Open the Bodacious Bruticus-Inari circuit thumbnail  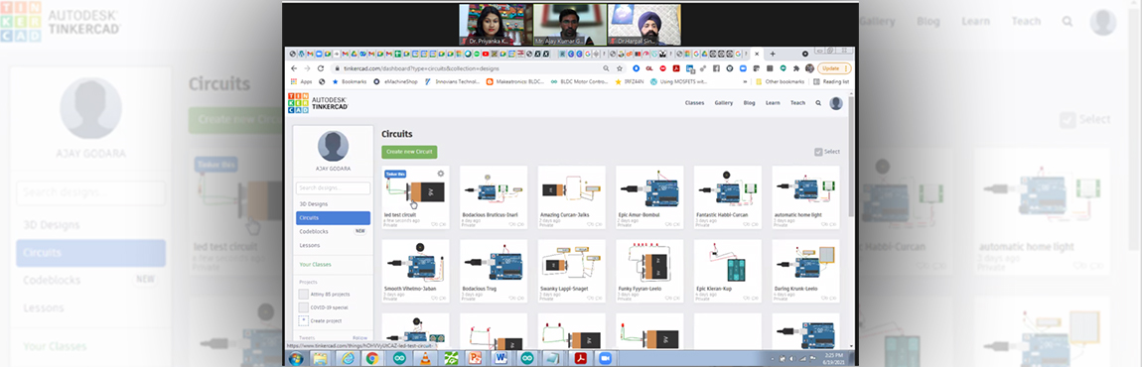494,188
